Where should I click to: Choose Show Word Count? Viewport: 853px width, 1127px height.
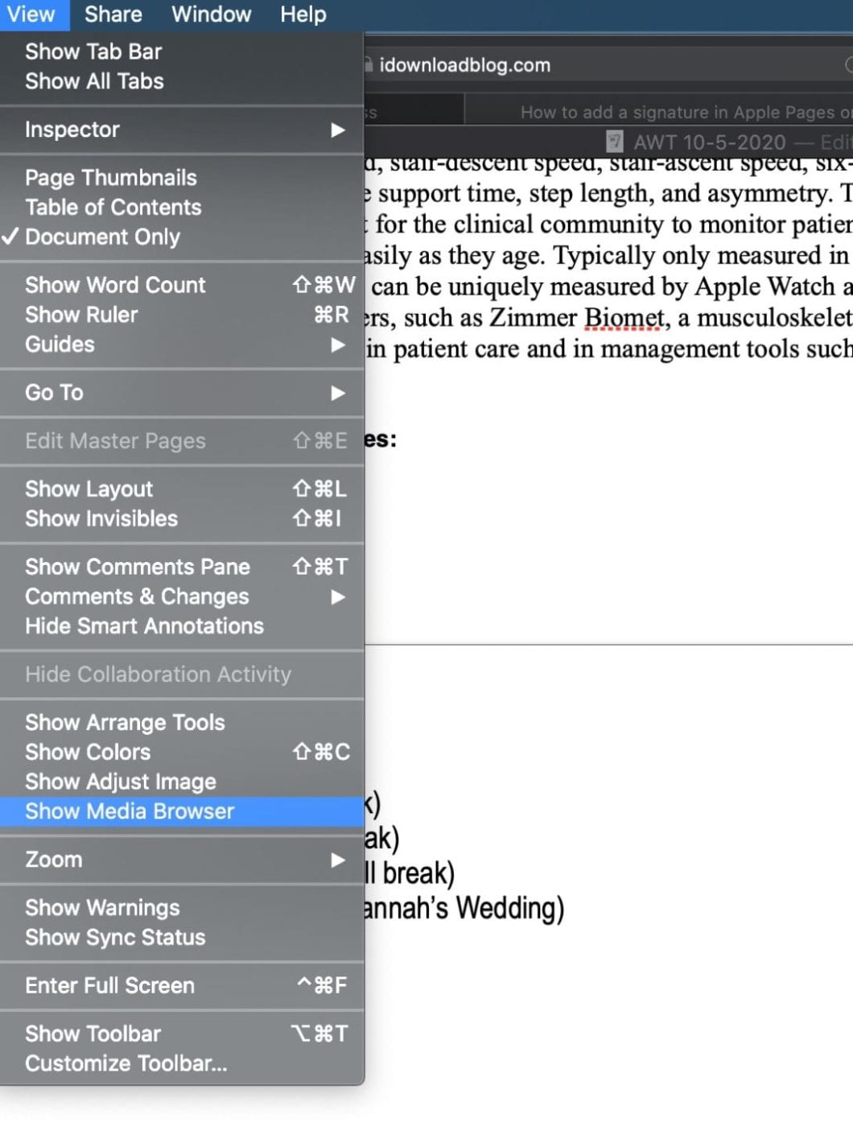(x=115, y=285)
